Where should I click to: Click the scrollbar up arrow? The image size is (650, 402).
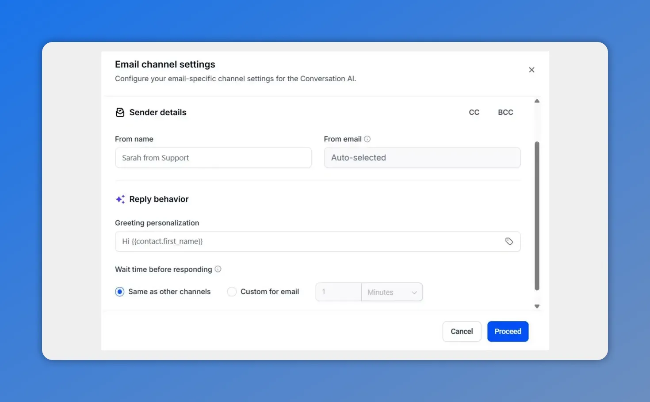537,100
